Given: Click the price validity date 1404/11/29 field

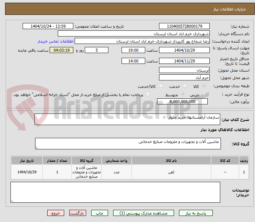Looking at the screenshot, I should click(184, 61).
